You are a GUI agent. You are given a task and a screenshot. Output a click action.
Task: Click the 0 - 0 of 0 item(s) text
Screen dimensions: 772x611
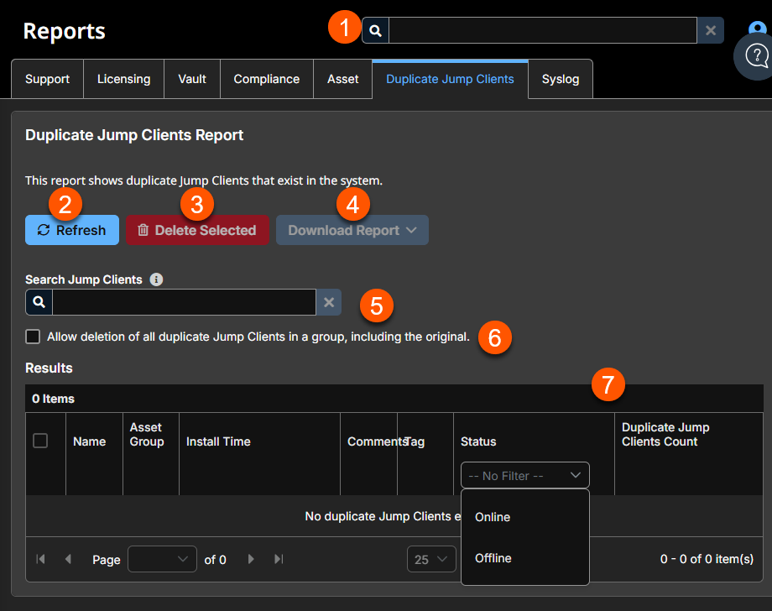(707, 559)
